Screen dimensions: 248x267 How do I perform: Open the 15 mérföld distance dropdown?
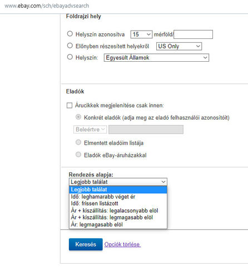pyautogui.click(x=141, y=34)
